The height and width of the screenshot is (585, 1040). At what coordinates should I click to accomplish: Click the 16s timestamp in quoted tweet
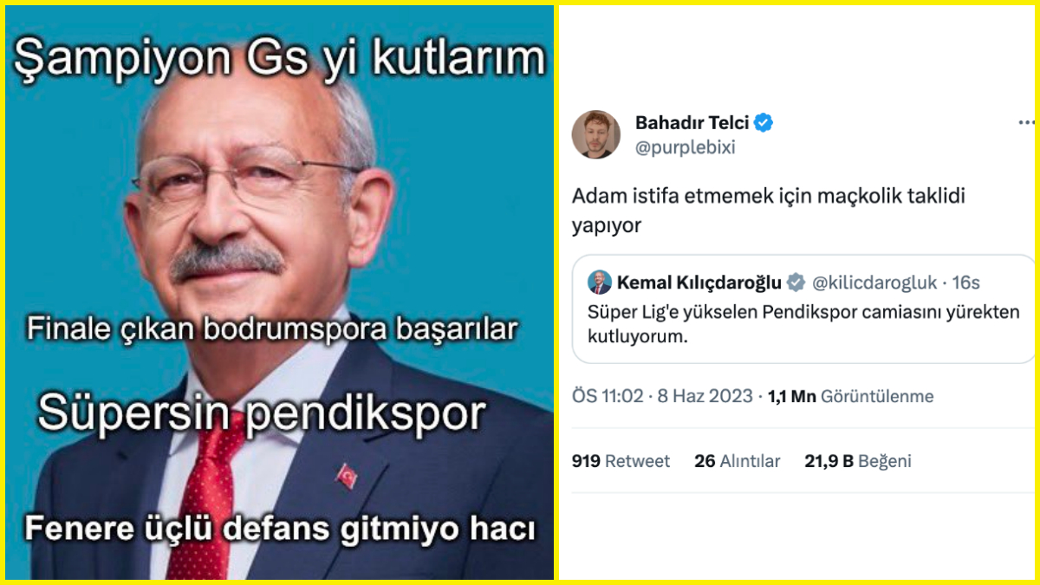(x=965, y=283)
